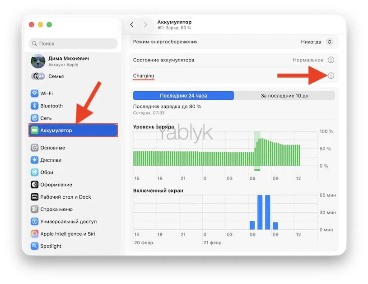Select the Обои sidebar icon
368x284 pixels.
[x=43, y=172]
